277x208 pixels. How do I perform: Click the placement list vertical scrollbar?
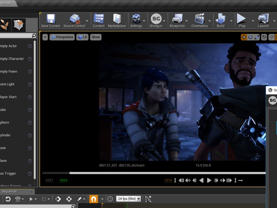pos(35,110)
